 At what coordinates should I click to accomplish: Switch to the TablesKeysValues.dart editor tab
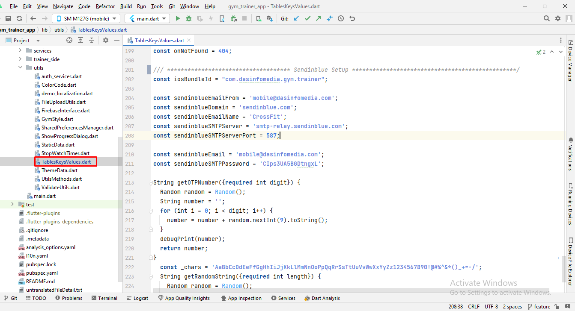pos(159,41)
